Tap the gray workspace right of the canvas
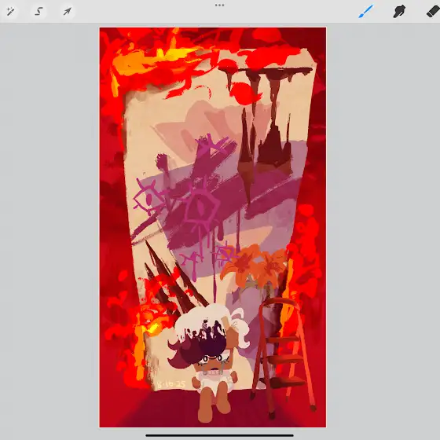Screen dimensions: 440x440 pyautogui.click(x=383, y=225)
